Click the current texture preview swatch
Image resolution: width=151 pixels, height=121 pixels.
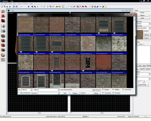pyautogui.click(x=140, y=35)
